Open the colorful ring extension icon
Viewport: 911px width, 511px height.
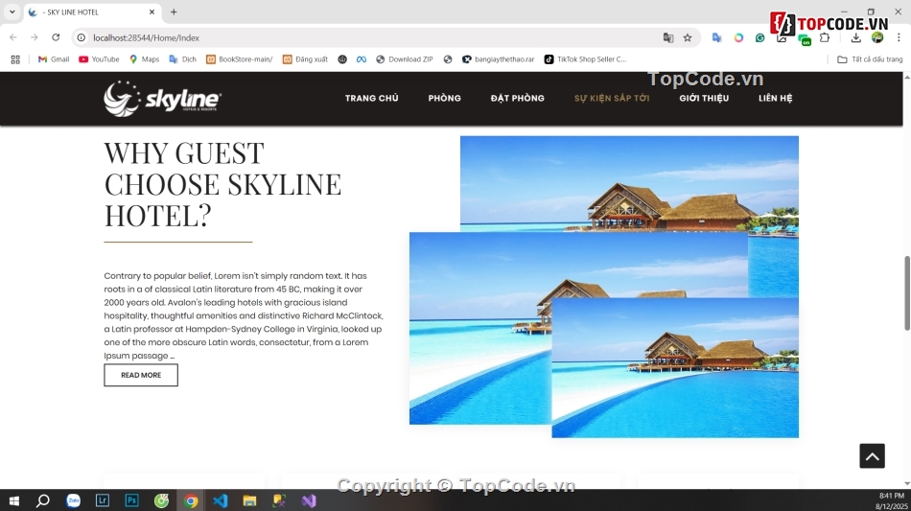click(738, 37)
